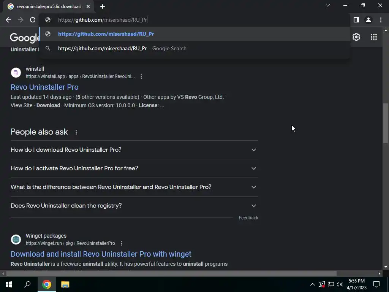The height and width of the screenshot is (292, 389).
Task: Open the tab search chevron
Action: click(328, 5)
